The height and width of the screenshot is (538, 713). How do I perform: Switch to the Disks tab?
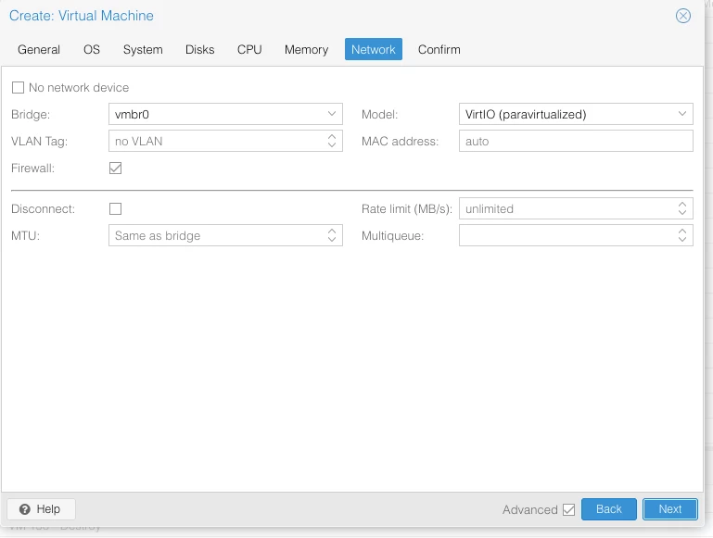[199, 49]
